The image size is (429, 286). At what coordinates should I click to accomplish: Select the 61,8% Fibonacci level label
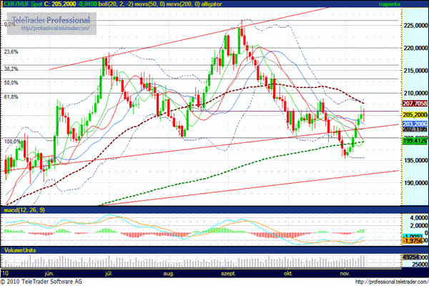[x=11, y=97]
